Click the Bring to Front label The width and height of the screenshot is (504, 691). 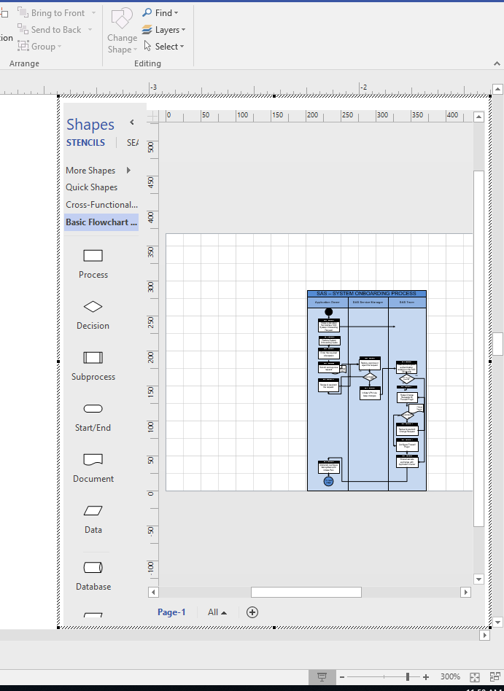tap(58, 13)
